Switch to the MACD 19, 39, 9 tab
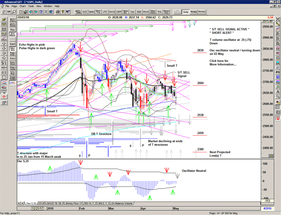Image resolution: width=281 pixels, height=215 pixels. click(x=55, y=204)
